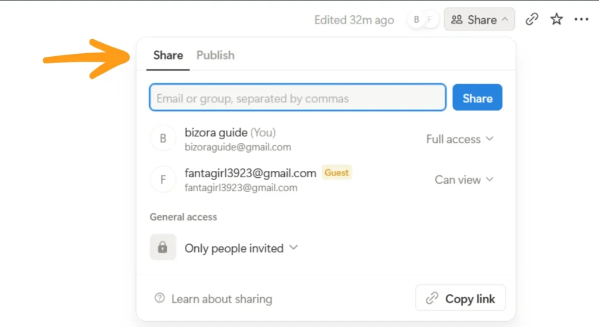Click the blue Share button
This screenshot has width=599, height=327.
(477, 98)
